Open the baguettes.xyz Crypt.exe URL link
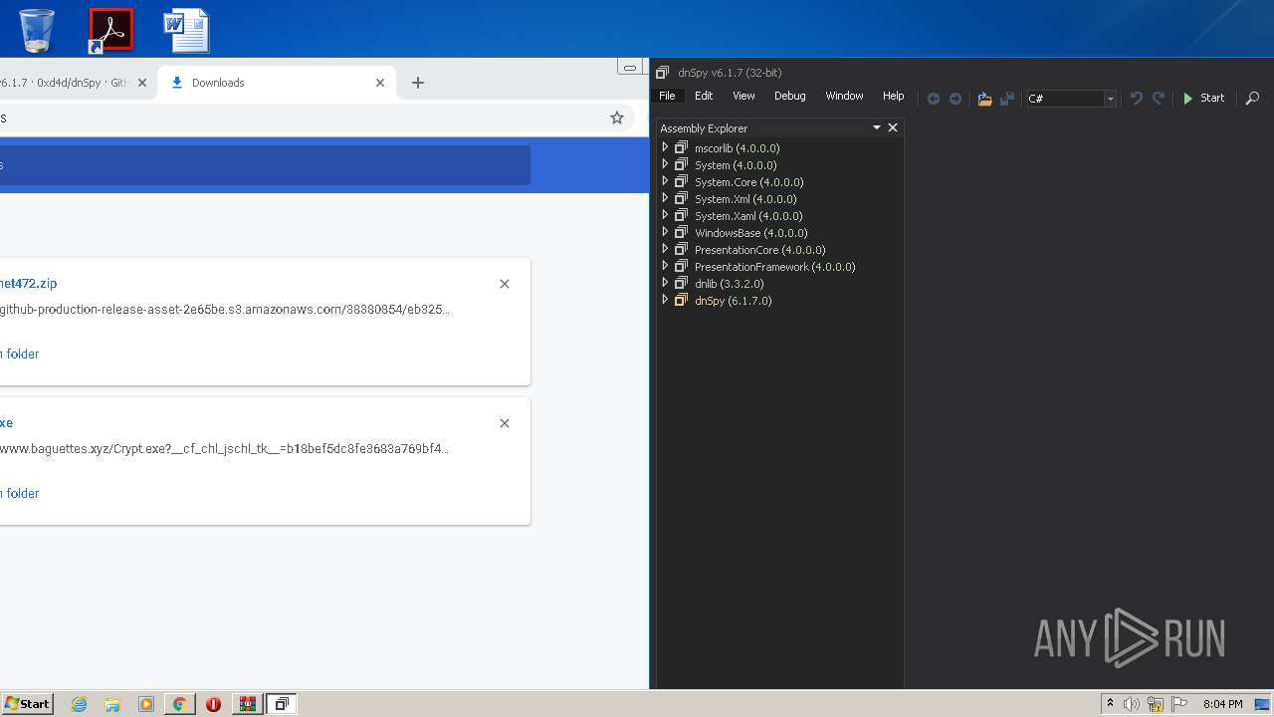 224,449
